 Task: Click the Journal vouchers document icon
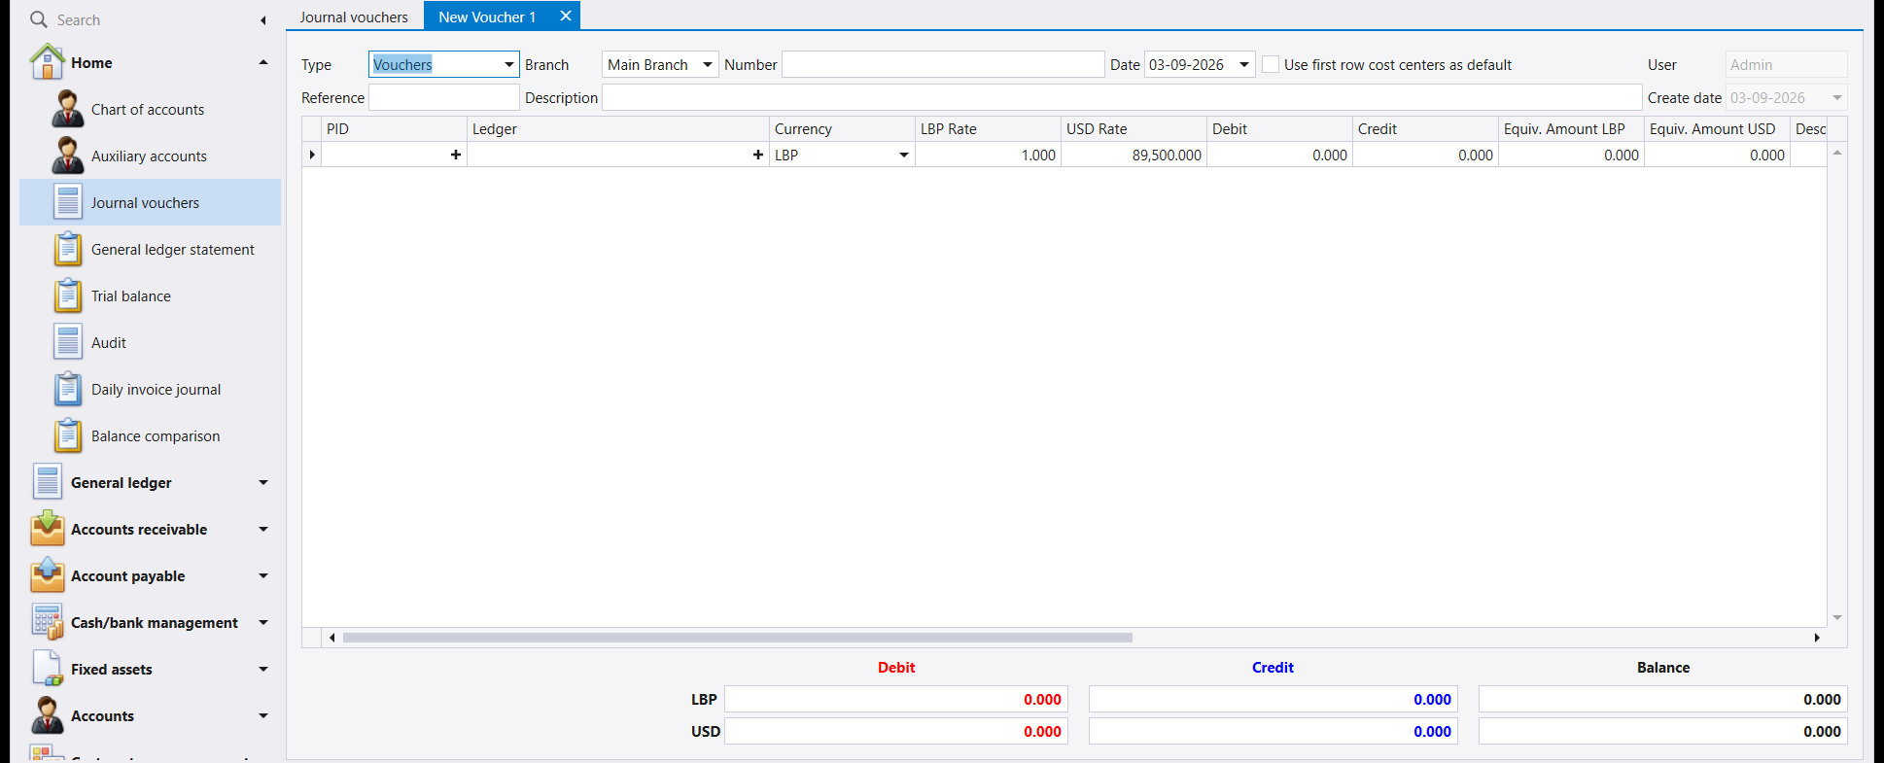tap(67, 202)
